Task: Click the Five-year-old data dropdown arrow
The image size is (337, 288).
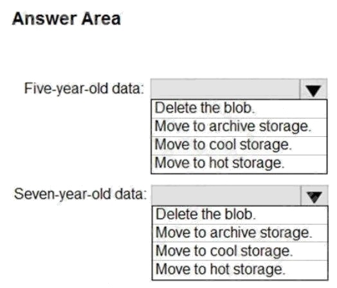Action: [314, 89]
